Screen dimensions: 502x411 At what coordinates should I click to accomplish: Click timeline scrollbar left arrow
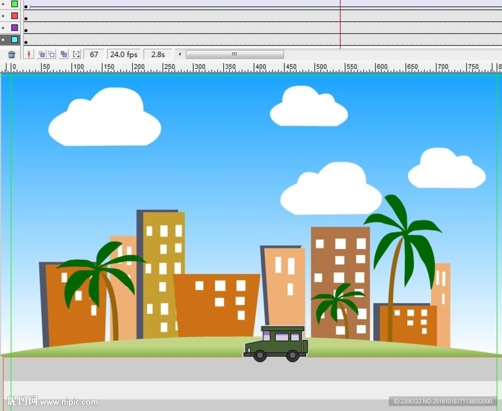pyautogui.click(x=180, y=54)
